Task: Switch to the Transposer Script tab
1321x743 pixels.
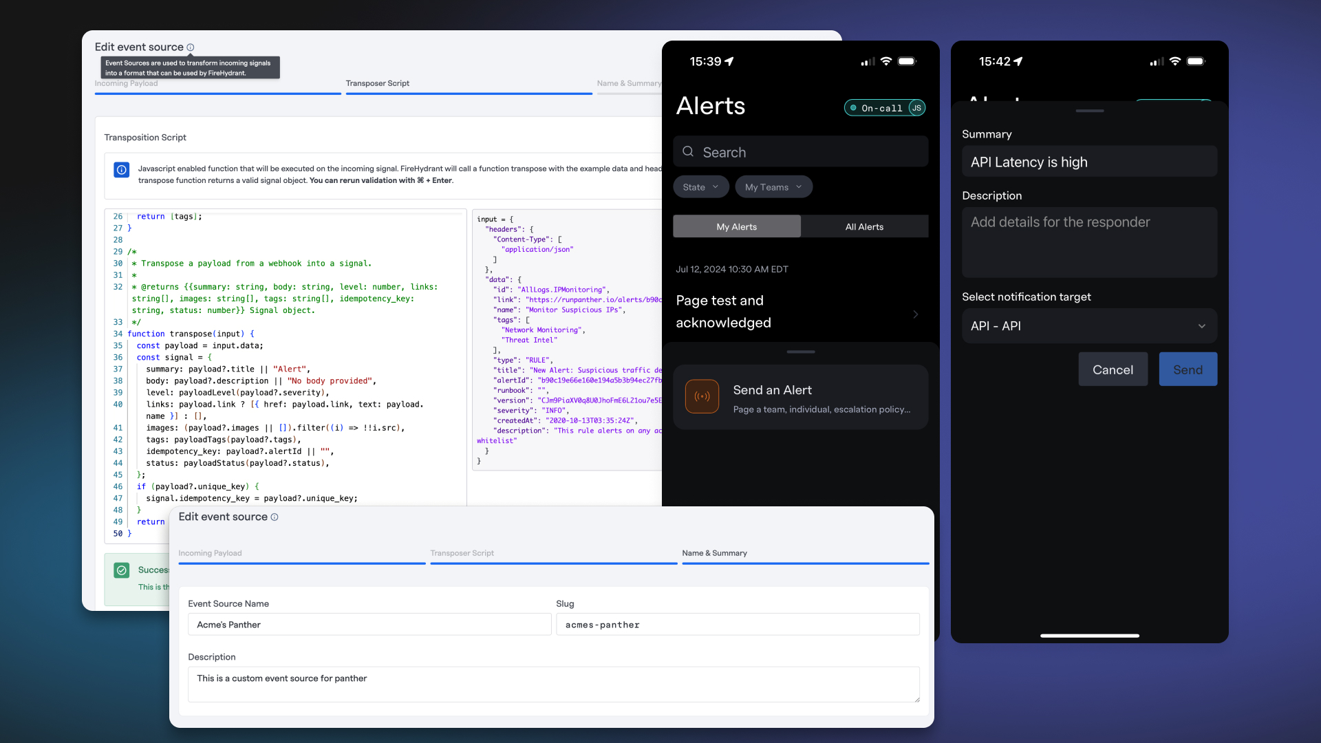Action: pos(462,552)
